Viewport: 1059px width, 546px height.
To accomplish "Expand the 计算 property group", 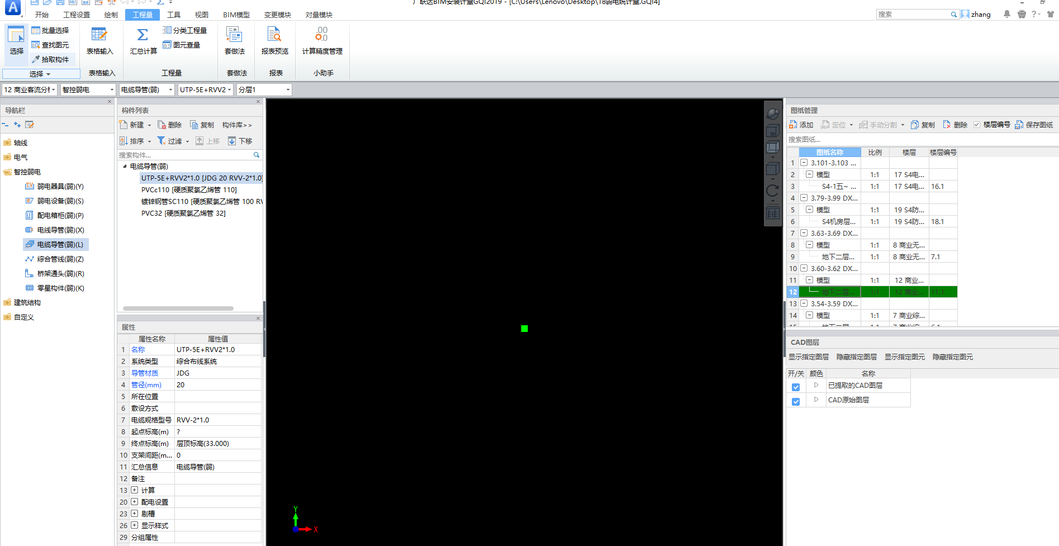I will coord(134,490).
